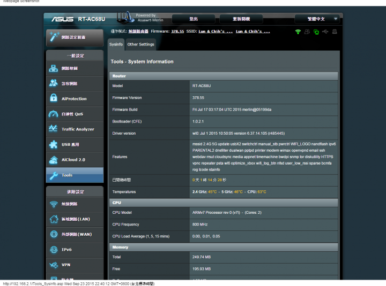Click the Total memory 249.74 MB value
This screenshot has height=286, width=386.
[202, 257]
